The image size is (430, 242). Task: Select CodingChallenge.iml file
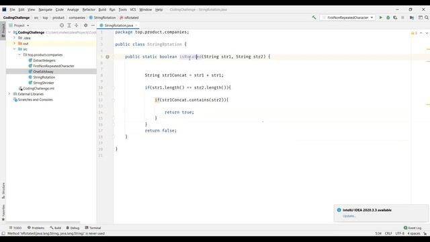(x=38, y=88)
